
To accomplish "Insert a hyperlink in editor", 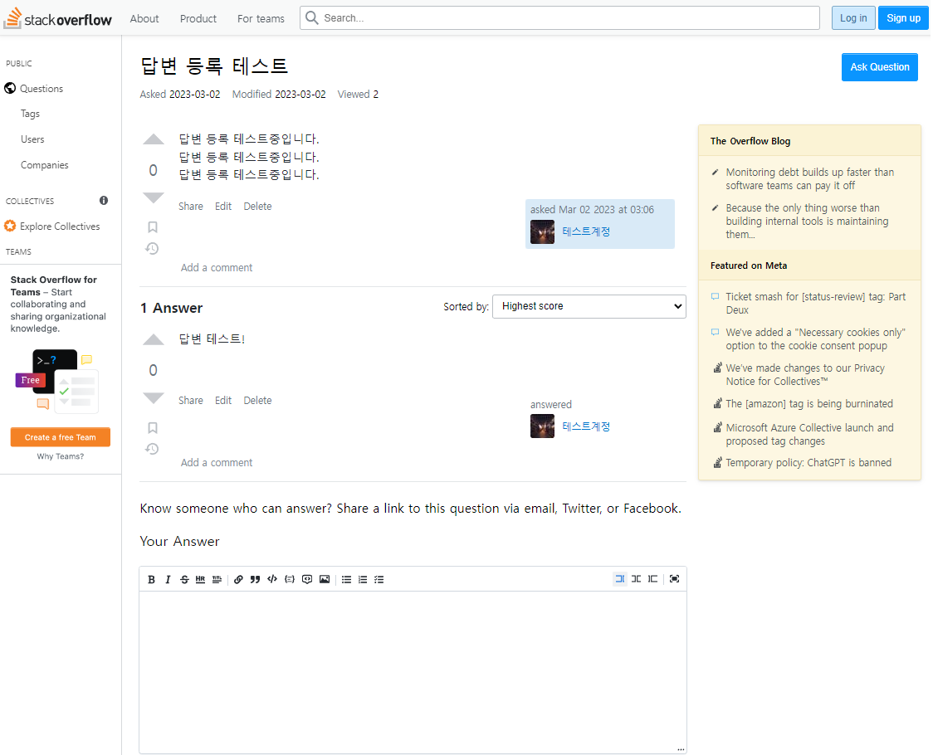I will click(x=238, y=579).
